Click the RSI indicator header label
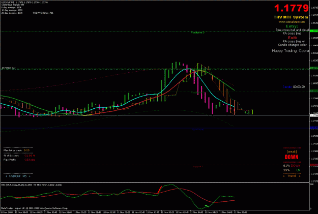The height and width of the screenshot is (214, 318). click(32, 185)
